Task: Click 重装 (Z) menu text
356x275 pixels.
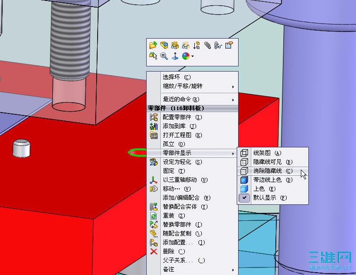Action: pos(174,216)
